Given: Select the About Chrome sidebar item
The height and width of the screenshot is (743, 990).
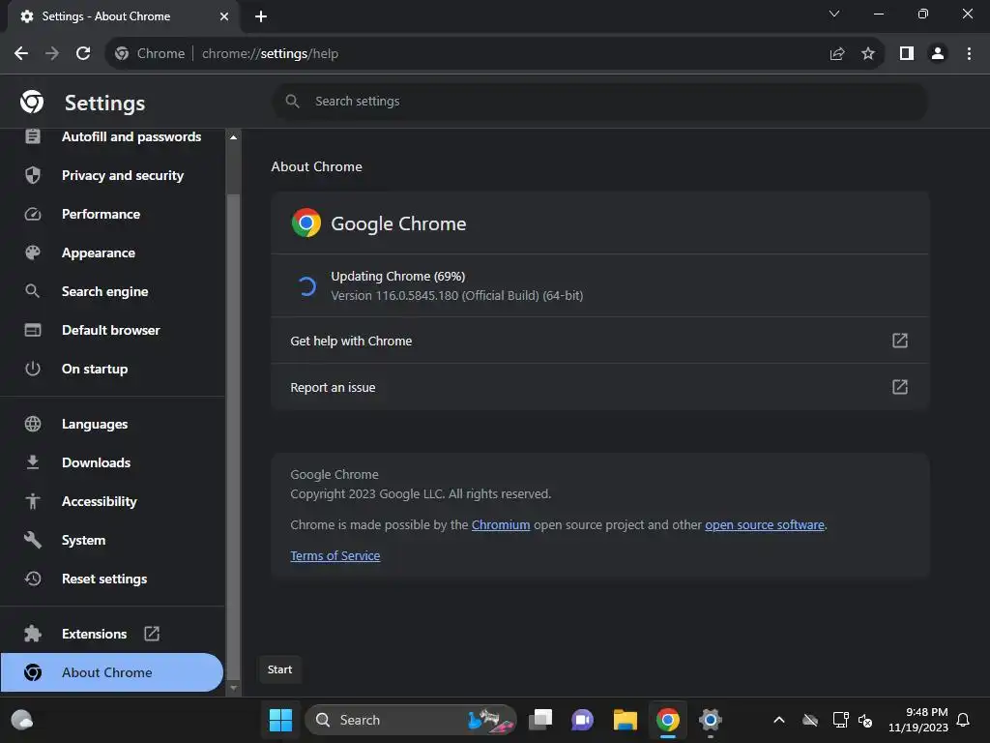Looking at the screenshot, I should tap(112, 672).
